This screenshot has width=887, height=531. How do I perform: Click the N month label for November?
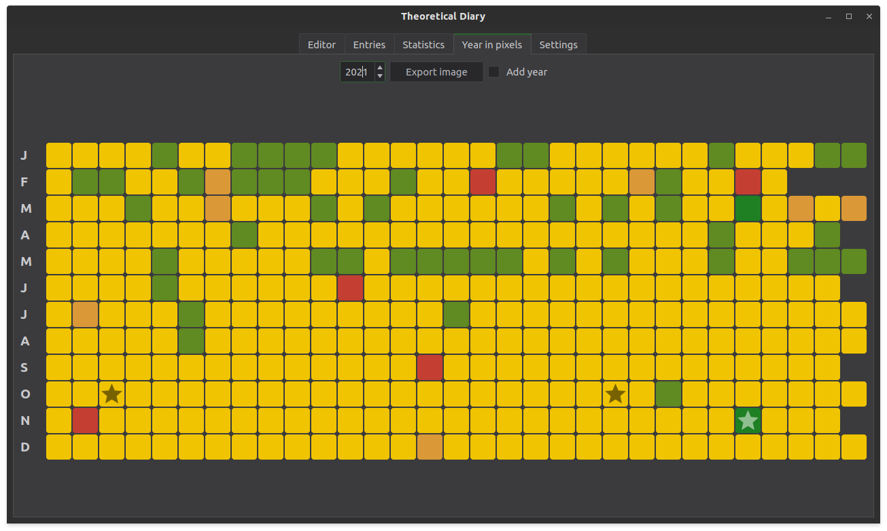[x=25, y=420]
